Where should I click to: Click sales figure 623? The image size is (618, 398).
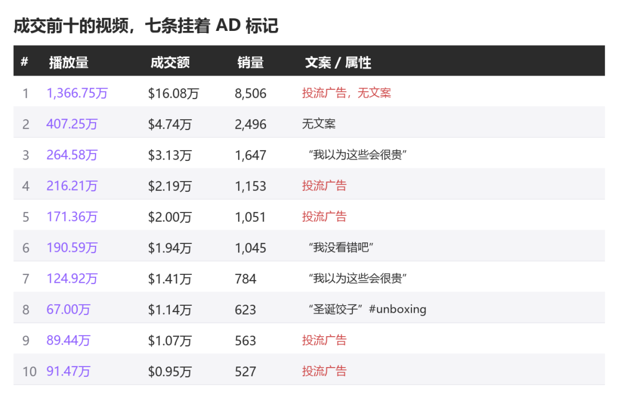(x=245, y=310)
